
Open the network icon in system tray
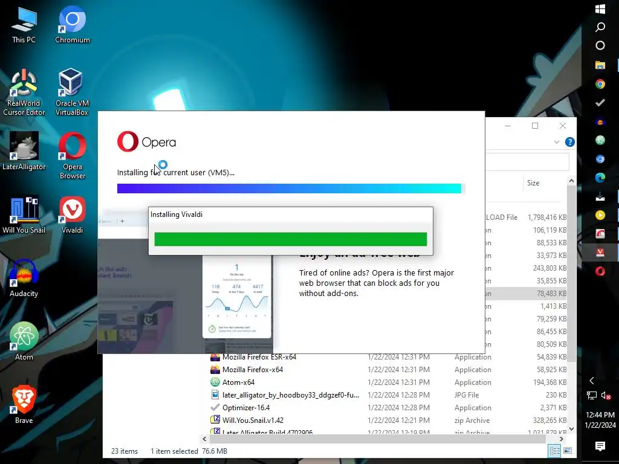591,395
